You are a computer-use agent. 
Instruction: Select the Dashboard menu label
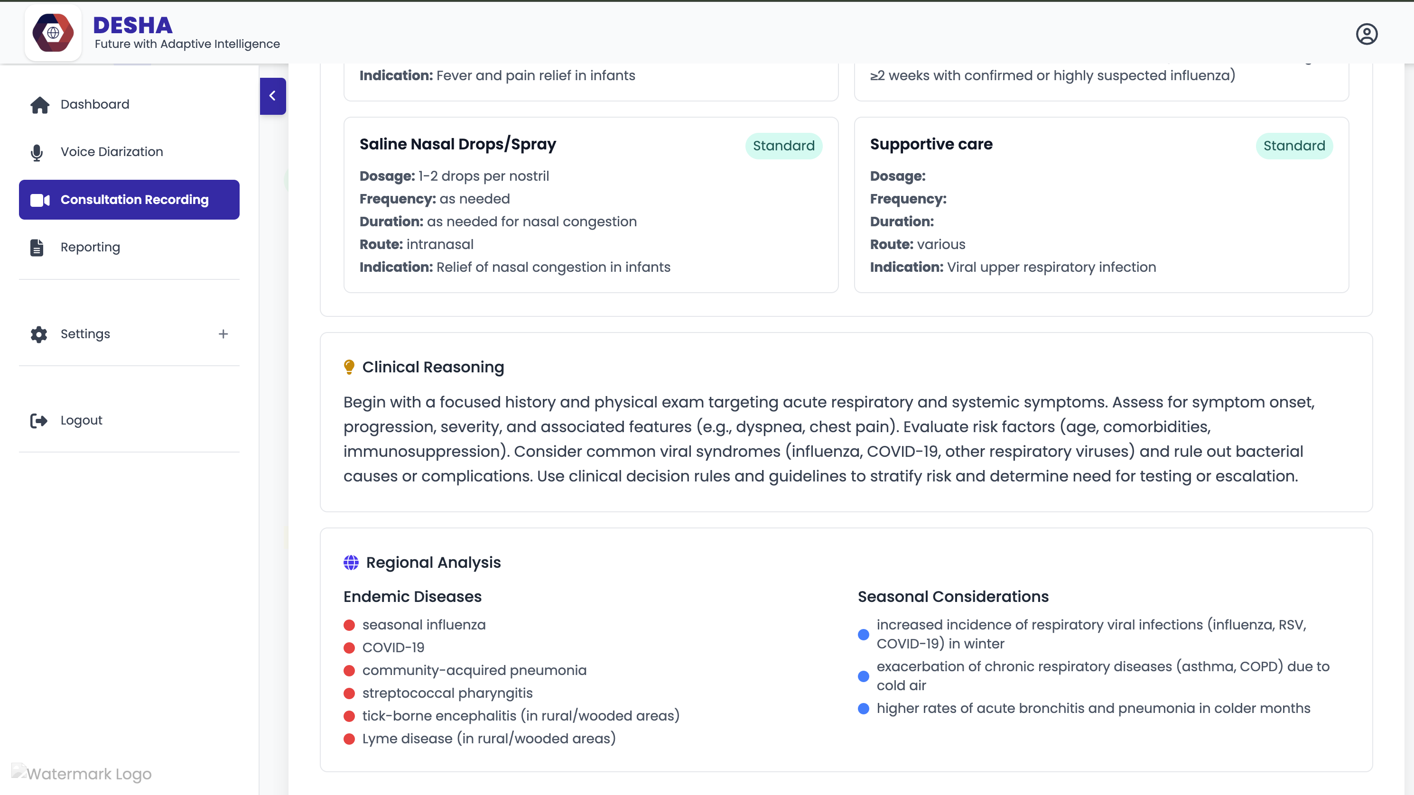[x=95, y=104]
